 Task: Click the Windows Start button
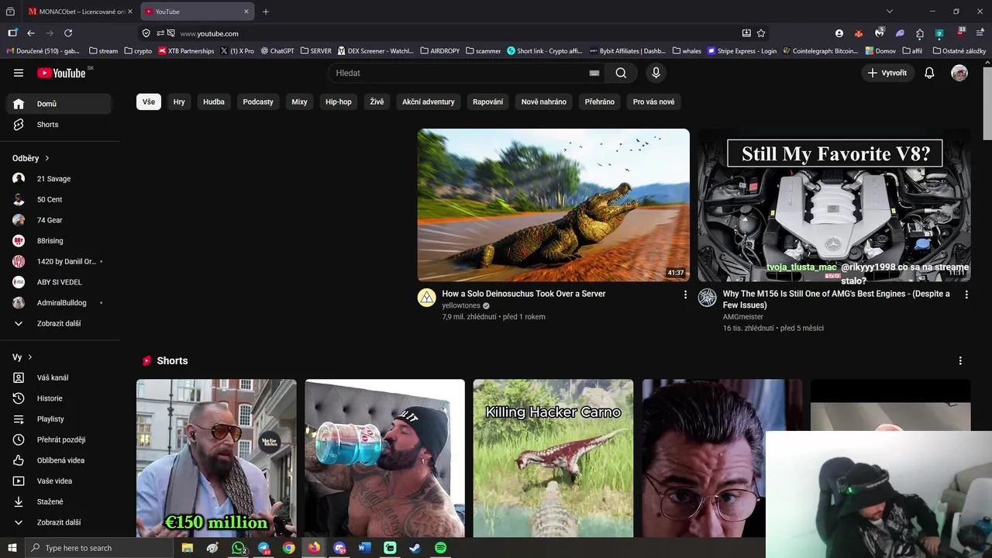pyautogui.click(x=12, y=548)
